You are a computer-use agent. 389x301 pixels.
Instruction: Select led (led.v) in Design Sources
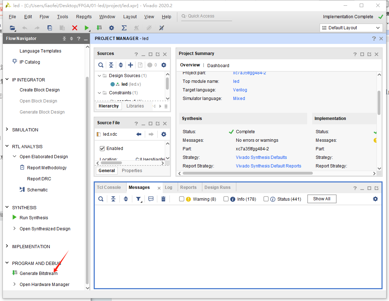(131, 84)
